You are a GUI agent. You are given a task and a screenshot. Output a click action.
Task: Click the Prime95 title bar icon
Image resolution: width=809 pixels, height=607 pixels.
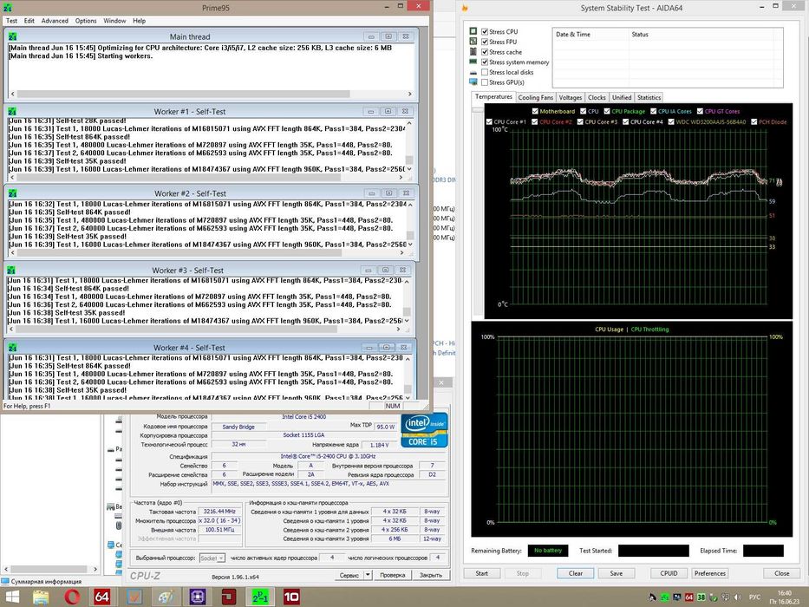tap(8, 8)
